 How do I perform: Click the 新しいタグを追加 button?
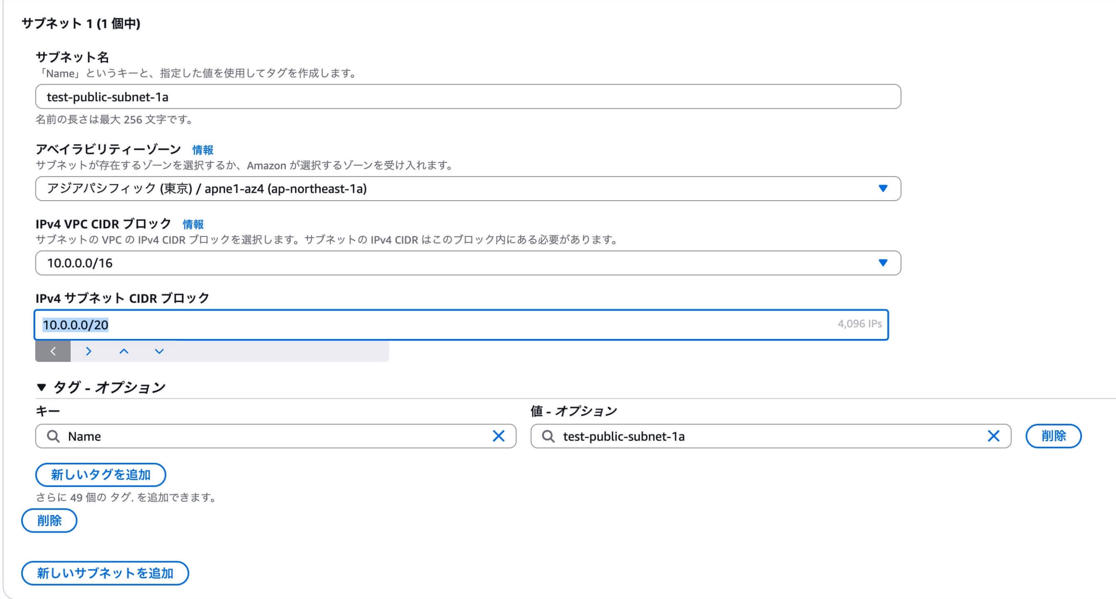pos(101,475)
